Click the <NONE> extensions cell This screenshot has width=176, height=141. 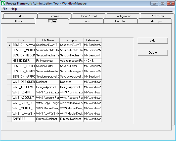[92, 61]
